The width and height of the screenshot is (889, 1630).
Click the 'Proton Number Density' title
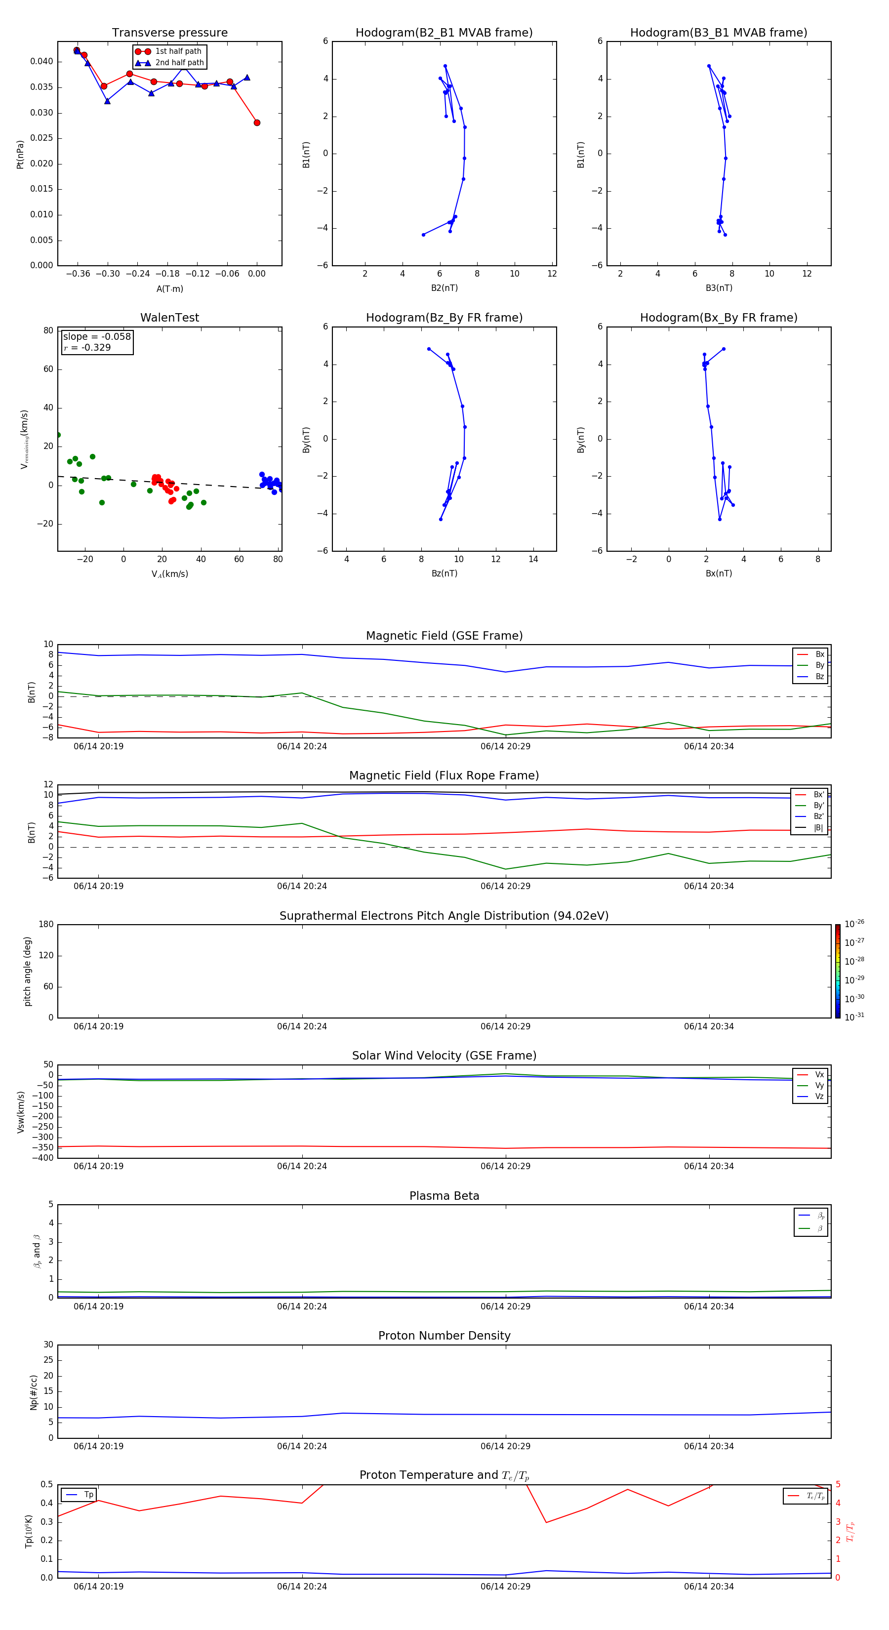(444, 1336)
